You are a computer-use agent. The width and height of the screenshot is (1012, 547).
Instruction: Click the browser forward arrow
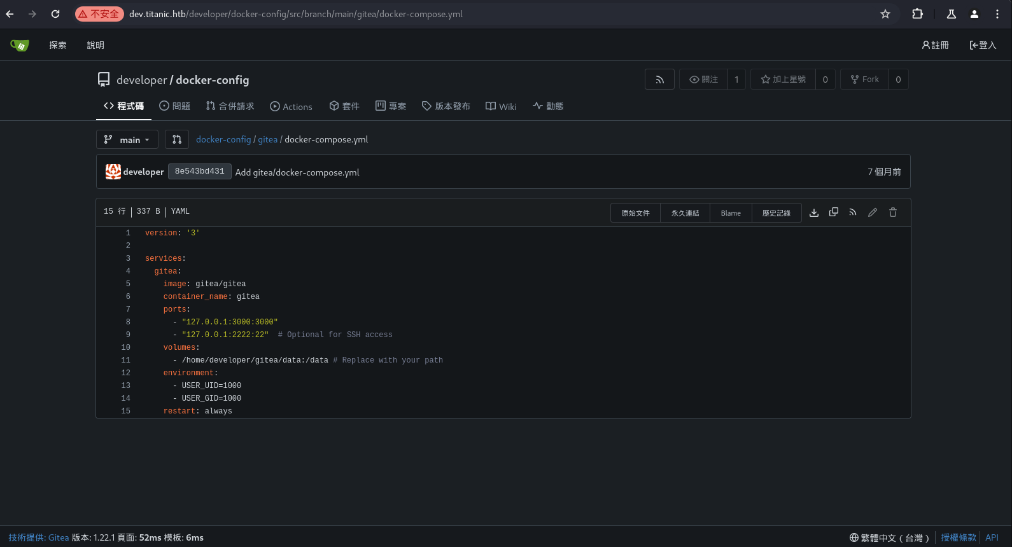pos(32,14)
